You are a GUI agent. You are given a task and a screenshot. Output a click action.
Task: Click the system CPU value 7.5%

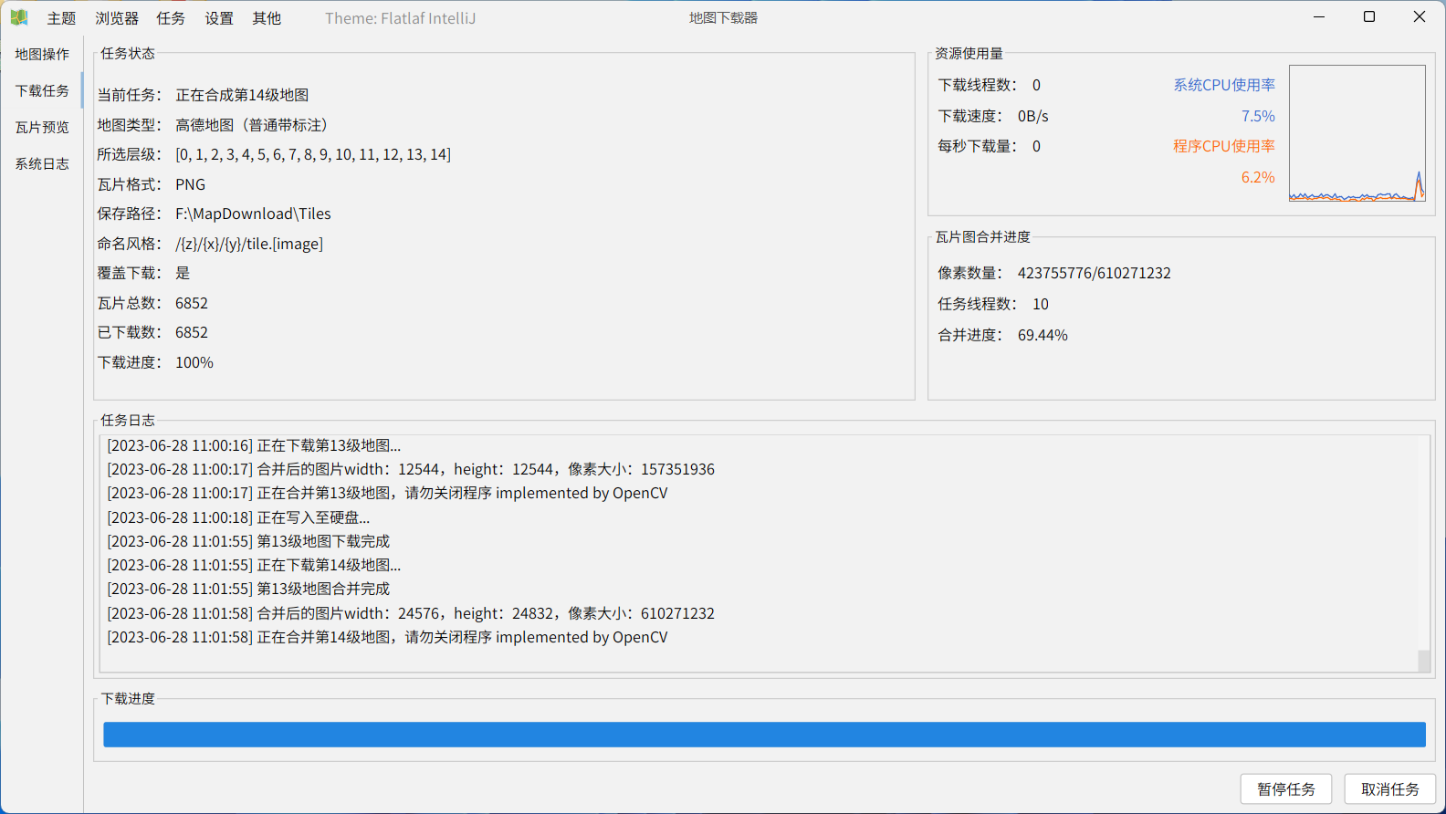click(1258, 116)
